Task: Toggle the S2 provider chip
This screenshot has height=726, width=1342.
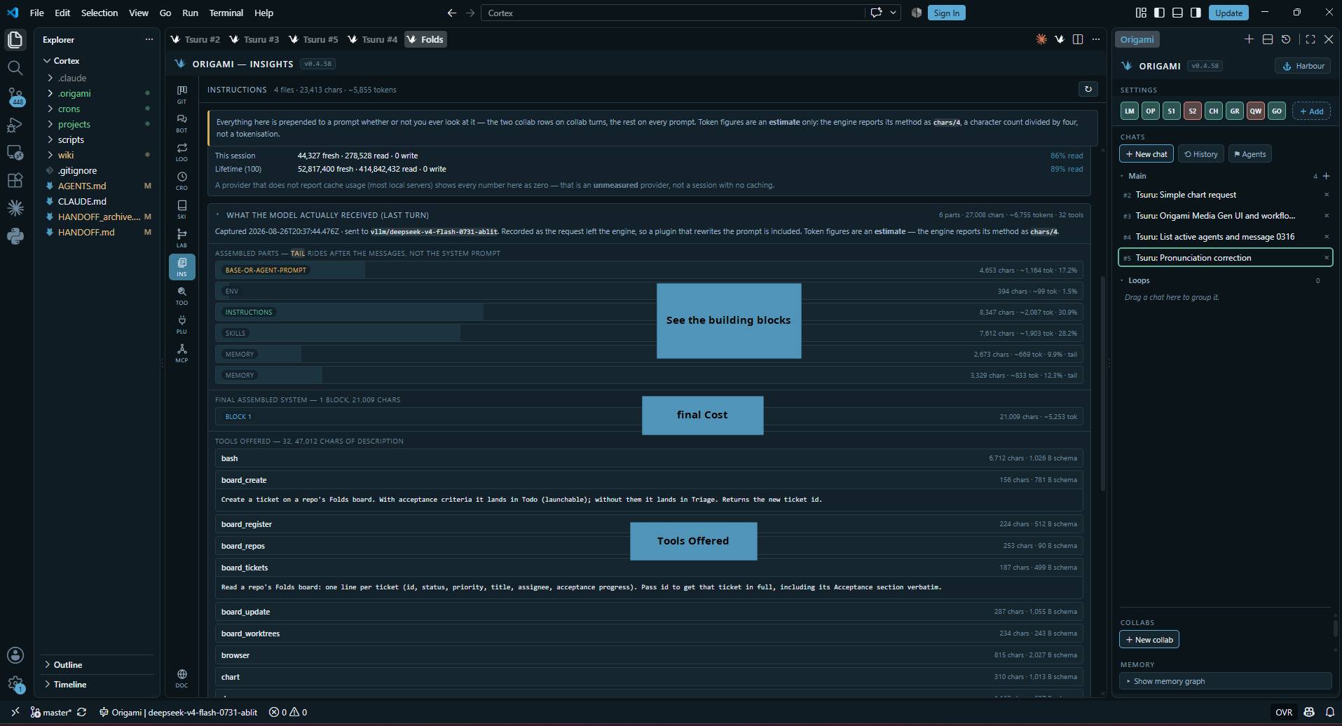Action: click(x=1193, y=111)
